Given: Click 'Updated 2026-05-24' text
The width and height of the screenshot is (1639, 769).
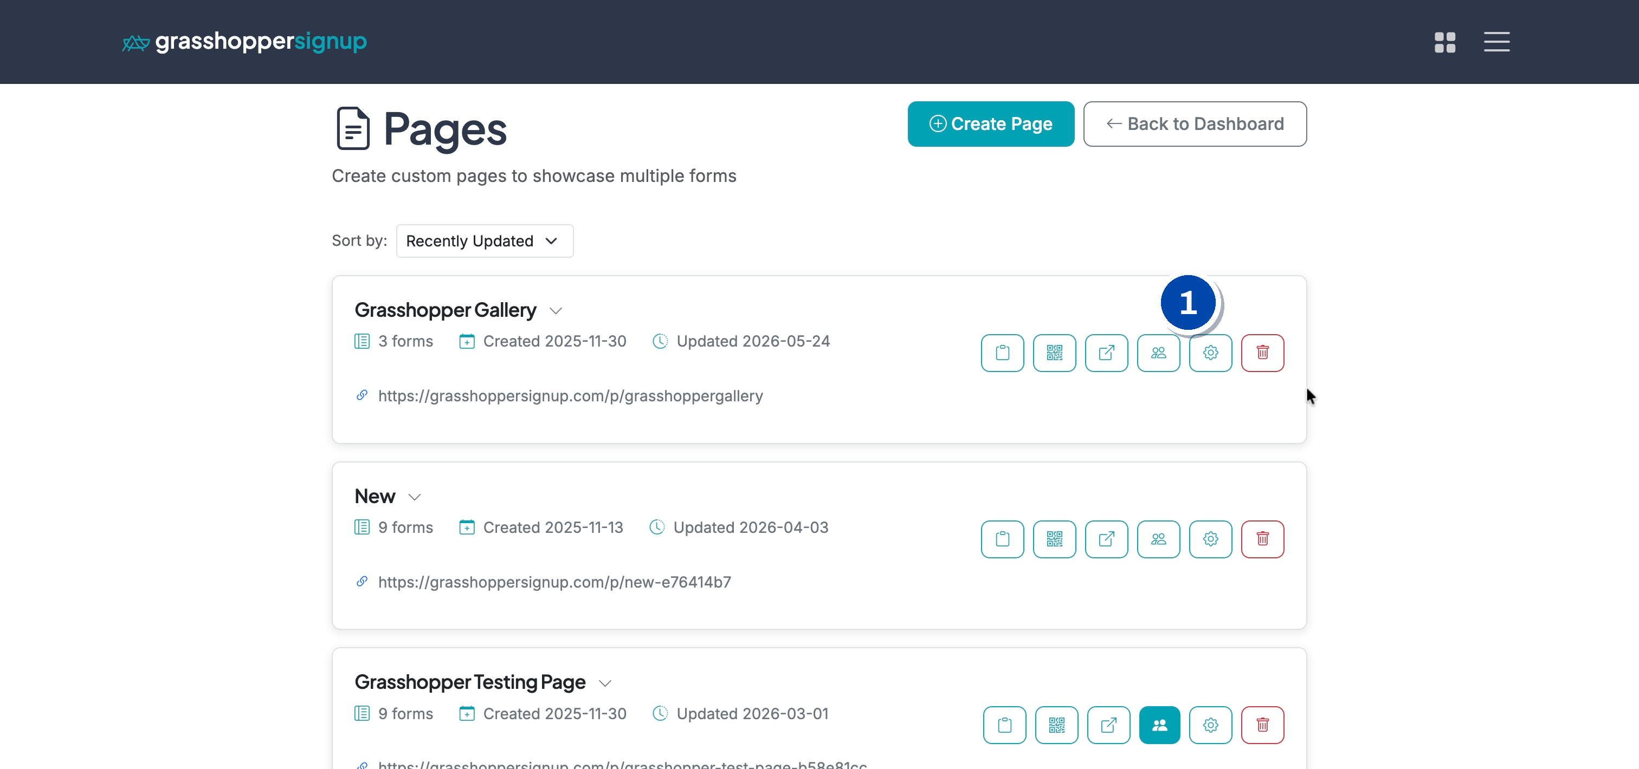Looking at the screenshot, I should pos(753,341).
